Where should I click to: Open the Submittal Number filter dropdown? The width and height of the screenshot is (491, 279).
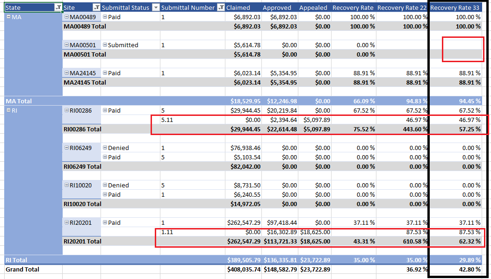pyautogui.click(x=221, y=7)
